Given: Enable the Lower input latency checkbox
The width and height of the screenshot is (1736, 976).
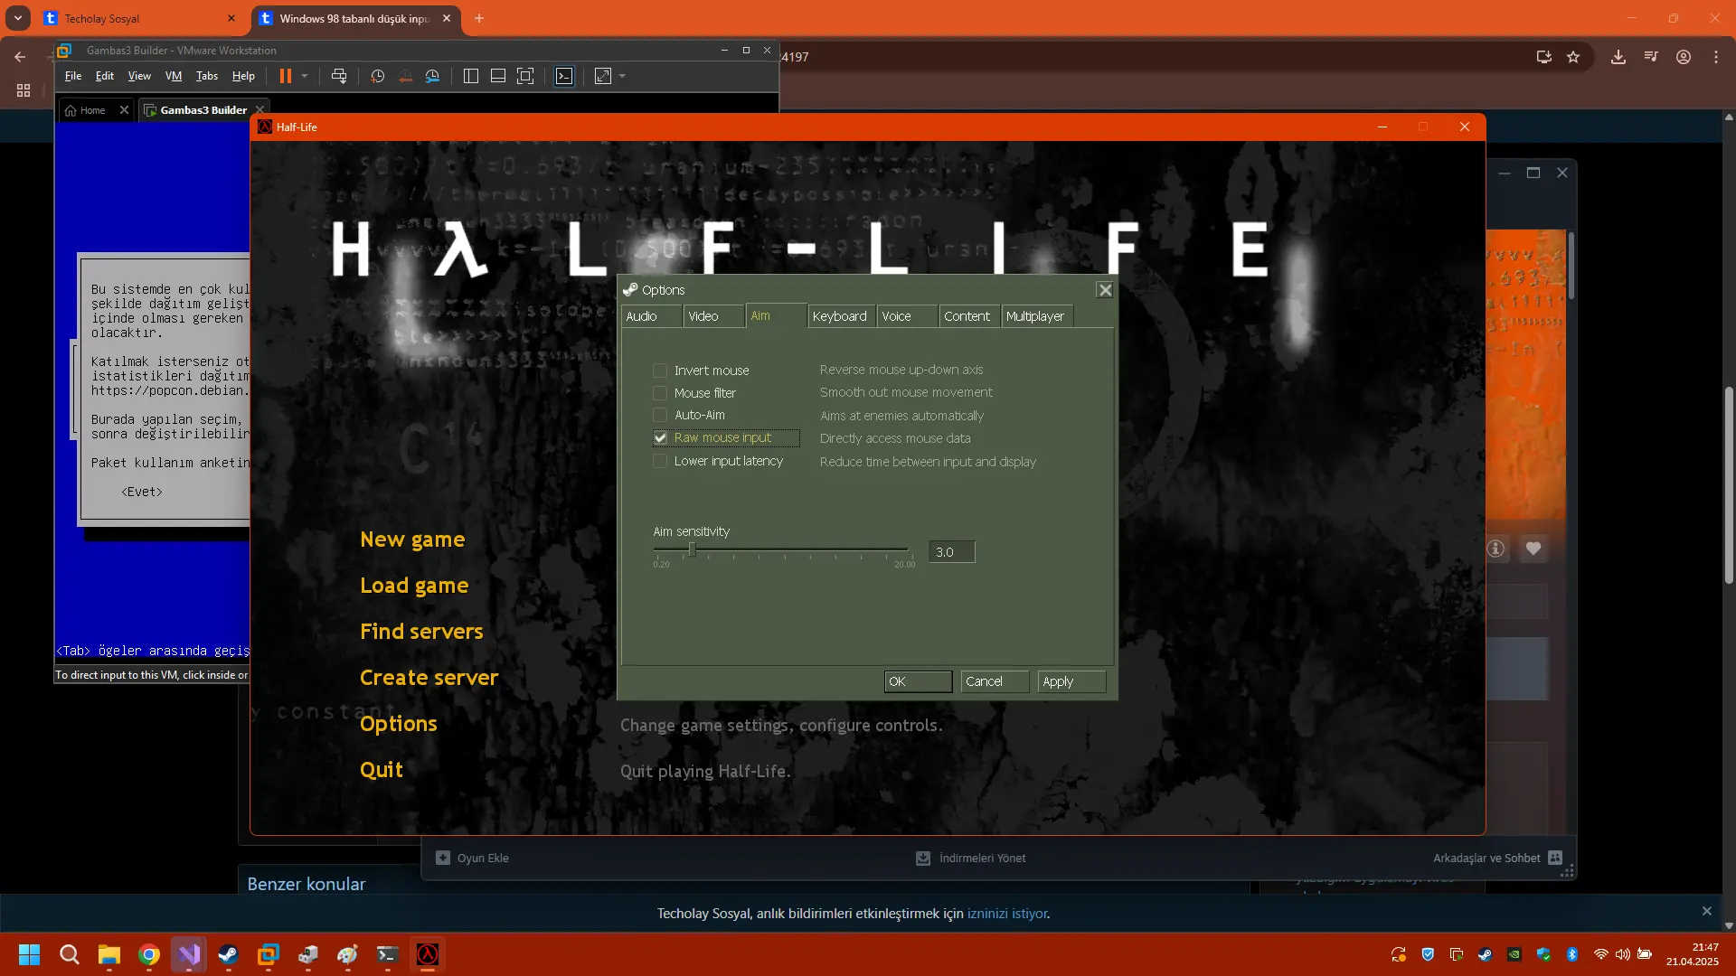Looking at the screenshot, I should [660, 461].
